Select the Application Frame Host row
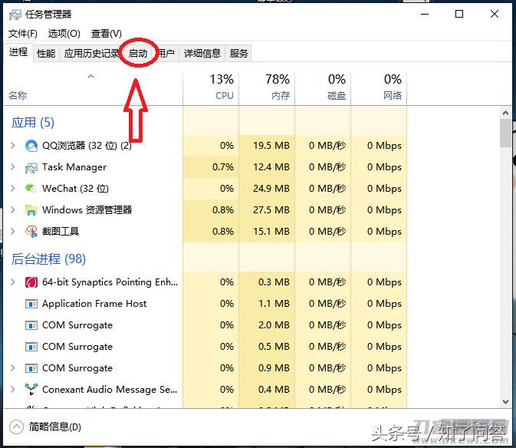Image resolution: width=516 pixels, height=448 pixels. [x=205, y=304]
